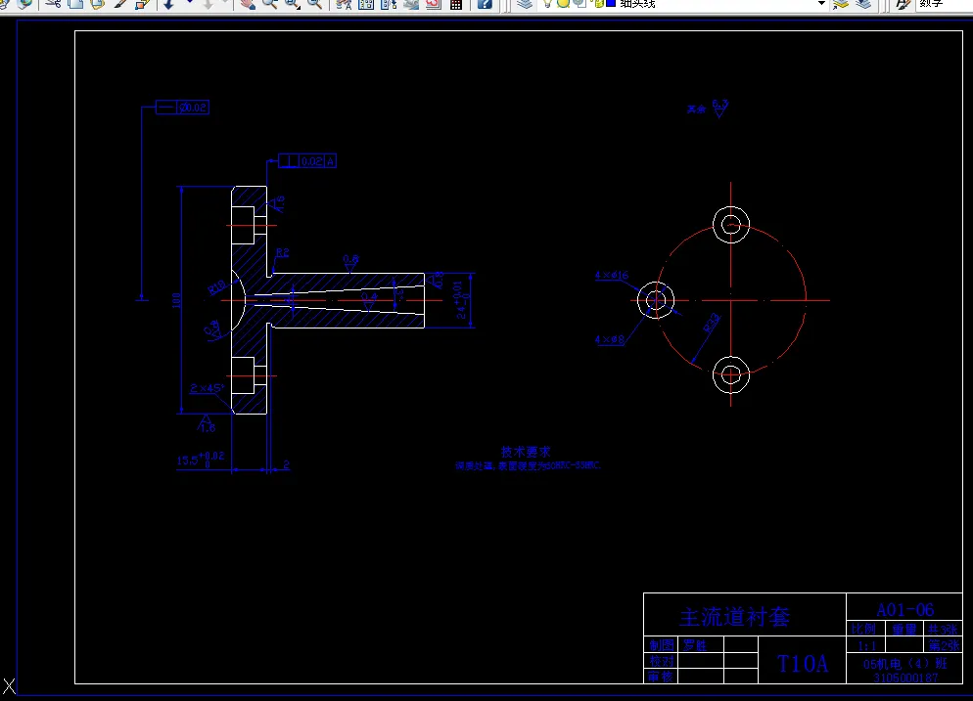Viewport: 973px width, 701px height.
Task: Select the drafter name 罗胜
Action: point(694,645)
